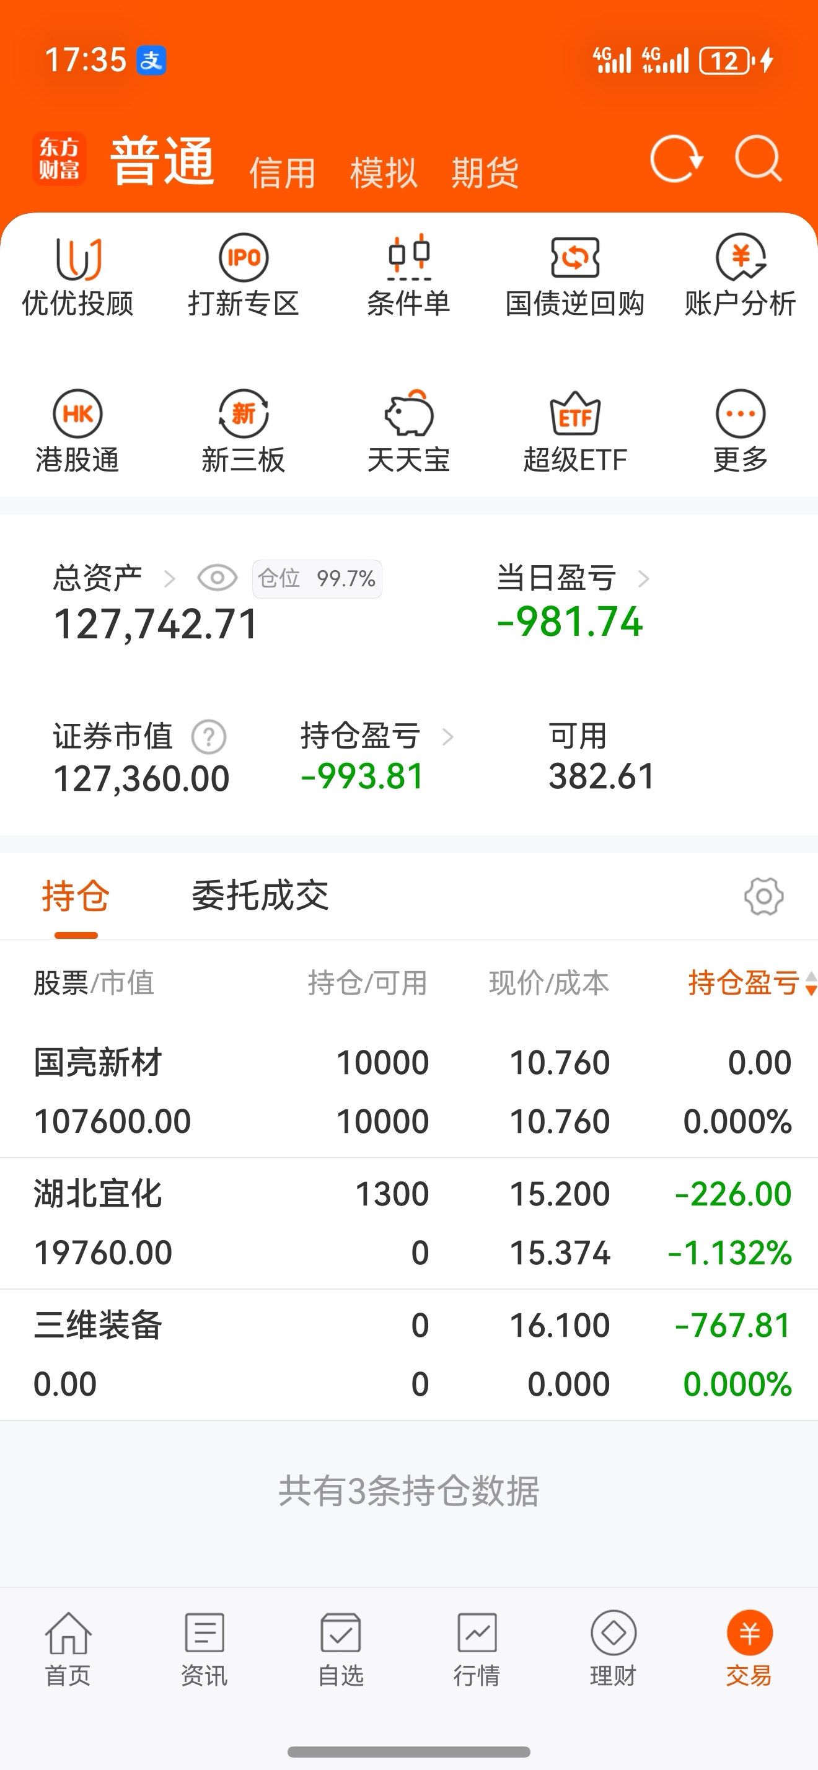Tap 持仓/可用 column header
This screenshot has width=818, height=1770.
(x=367, y=982)
